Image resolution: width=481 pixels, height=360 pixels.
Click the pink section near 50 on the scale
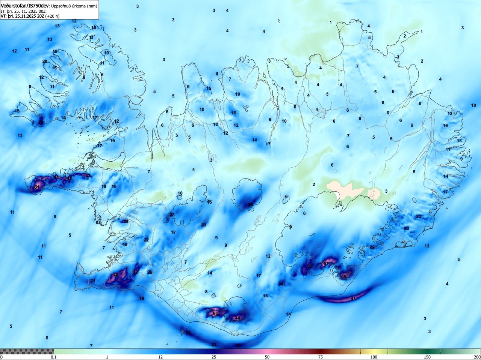(267, 351)
